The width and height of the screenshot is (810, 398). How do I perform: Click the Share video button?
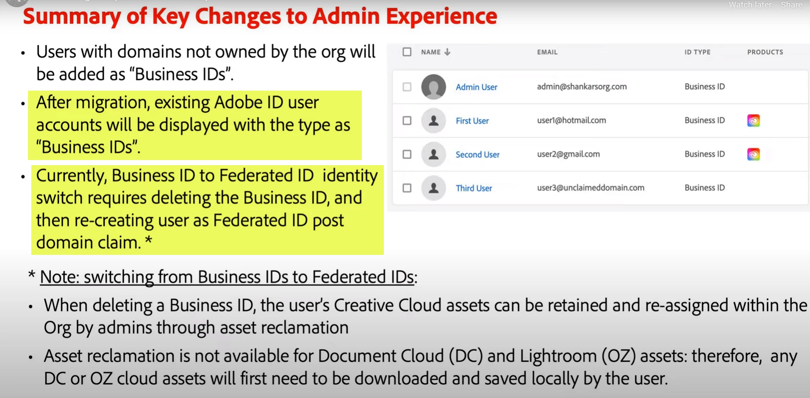(x=791, y=5)
